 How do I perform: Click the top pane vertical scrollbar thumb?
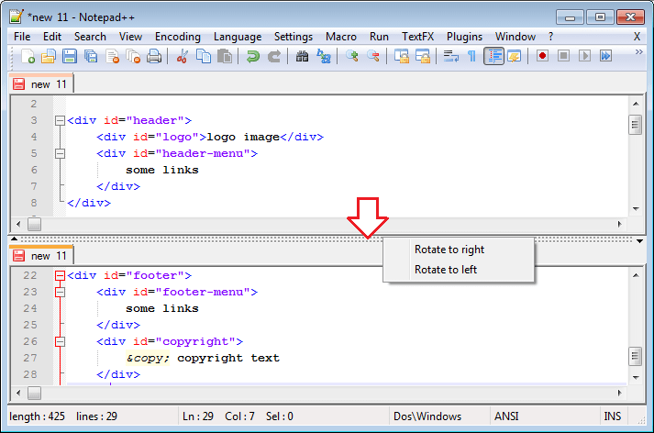point(635,126)
